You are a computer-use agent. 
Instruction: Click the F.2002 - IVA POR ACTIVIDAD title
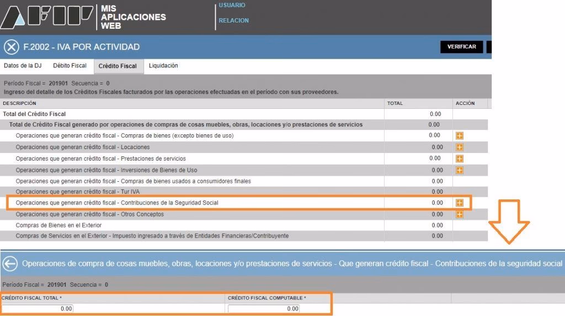[82, 47]
